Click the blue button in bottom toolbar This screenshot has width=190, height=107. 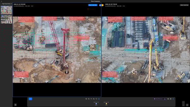pyautogui.click(x=30, y=99)
